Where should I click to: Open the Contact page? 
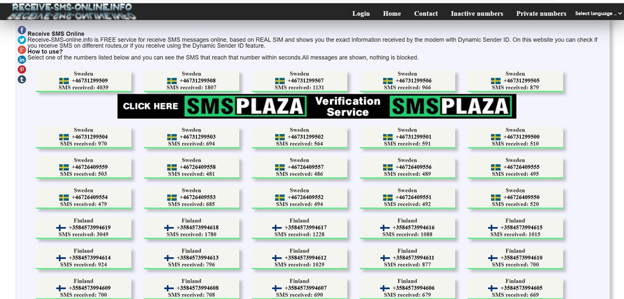pos(426,14)
